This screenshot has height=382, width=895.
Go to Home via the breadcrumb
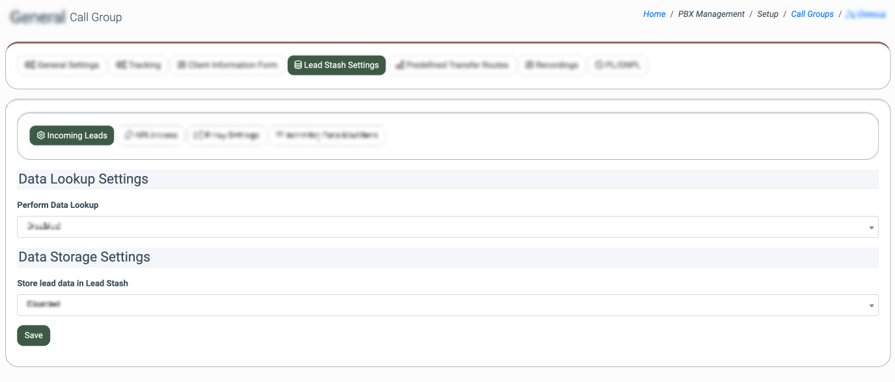[654, 14]
